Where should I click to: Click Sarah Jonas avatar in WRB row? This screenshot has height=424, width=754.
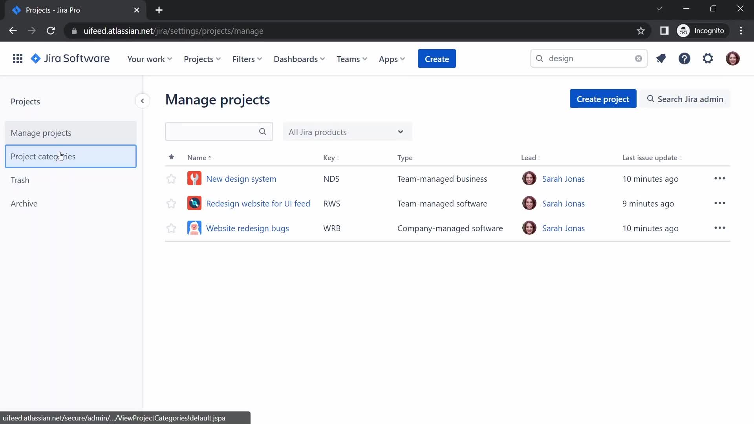pyautogui.click(x=529, y=228)
